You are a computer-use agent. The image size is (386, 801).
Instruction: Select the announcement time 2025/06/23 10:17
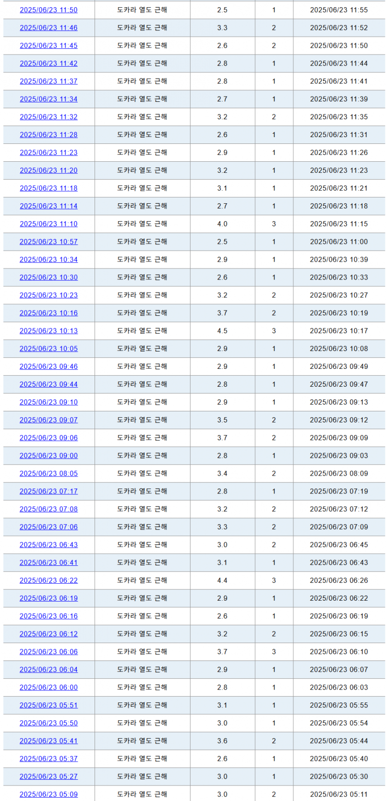339,331
